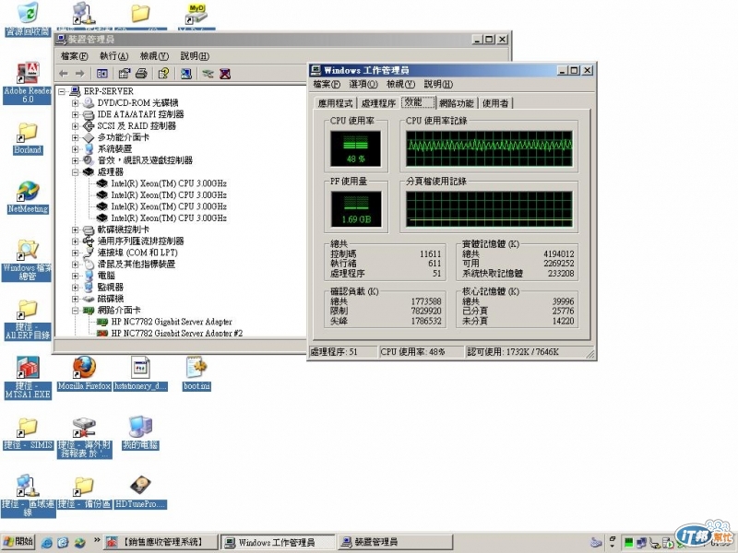Expand DVD/CD-ROM drives node
Viewport: 738px width, 553px height.
pyautogui.click(x=76, y=102)
